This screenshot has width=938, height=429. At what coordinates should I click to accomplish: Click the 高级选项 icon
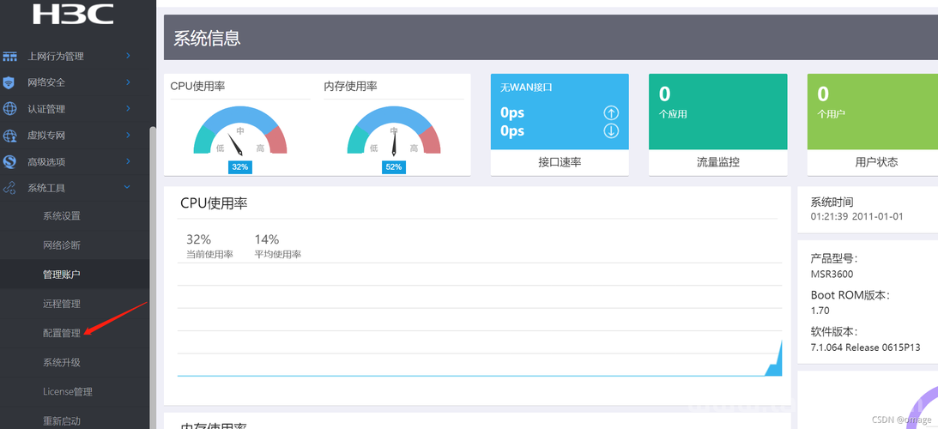point(9,161)
